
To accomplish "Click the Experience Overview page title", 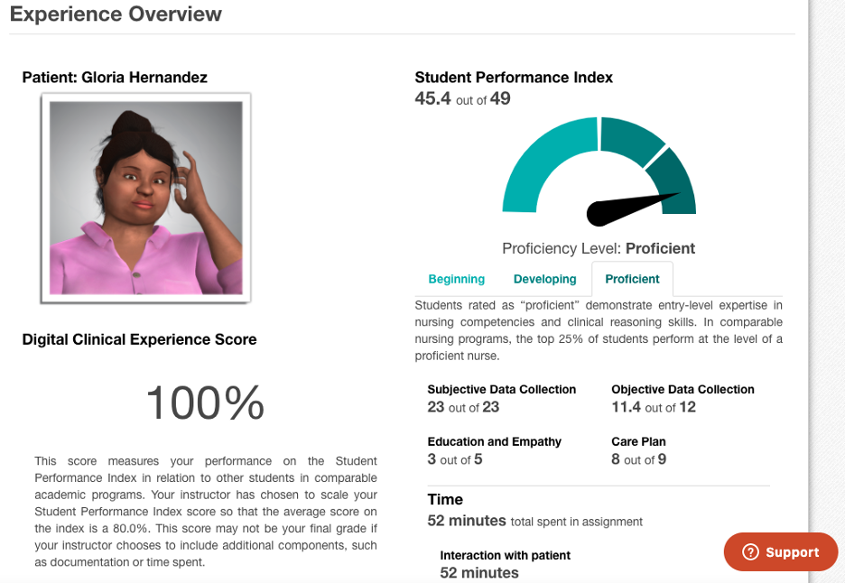I will point(116,14).
